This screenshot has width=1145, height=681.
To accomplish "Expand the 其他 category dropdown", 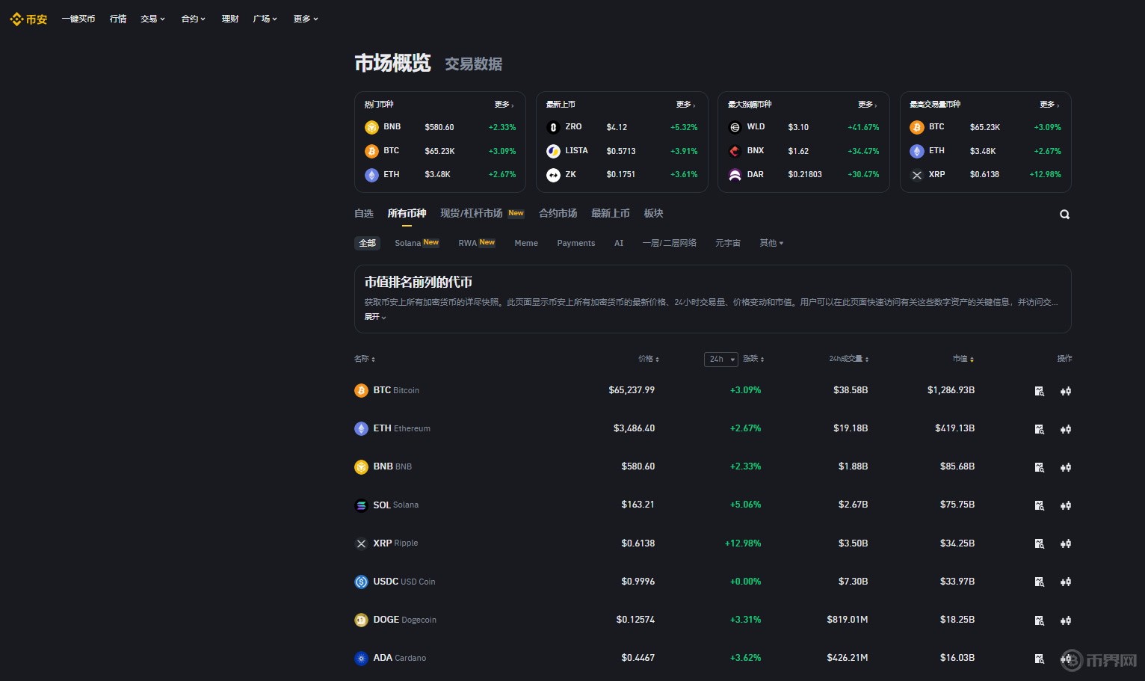I will coord(771,243).
